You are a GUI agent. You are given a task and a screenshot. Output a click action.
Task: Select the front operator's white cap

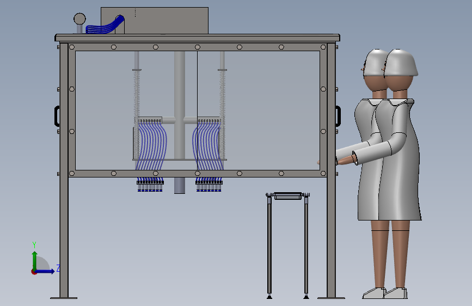point(401,63)
